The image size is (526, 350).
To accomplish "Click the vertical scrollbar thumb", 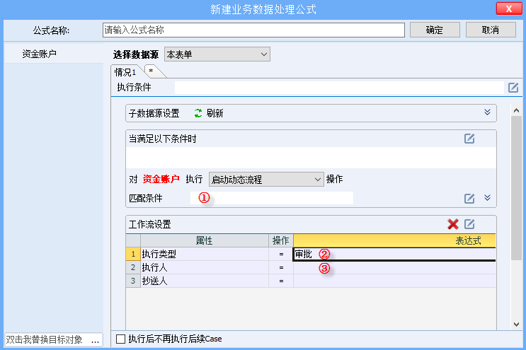I will pyautogui.click(x=516, y=188).
